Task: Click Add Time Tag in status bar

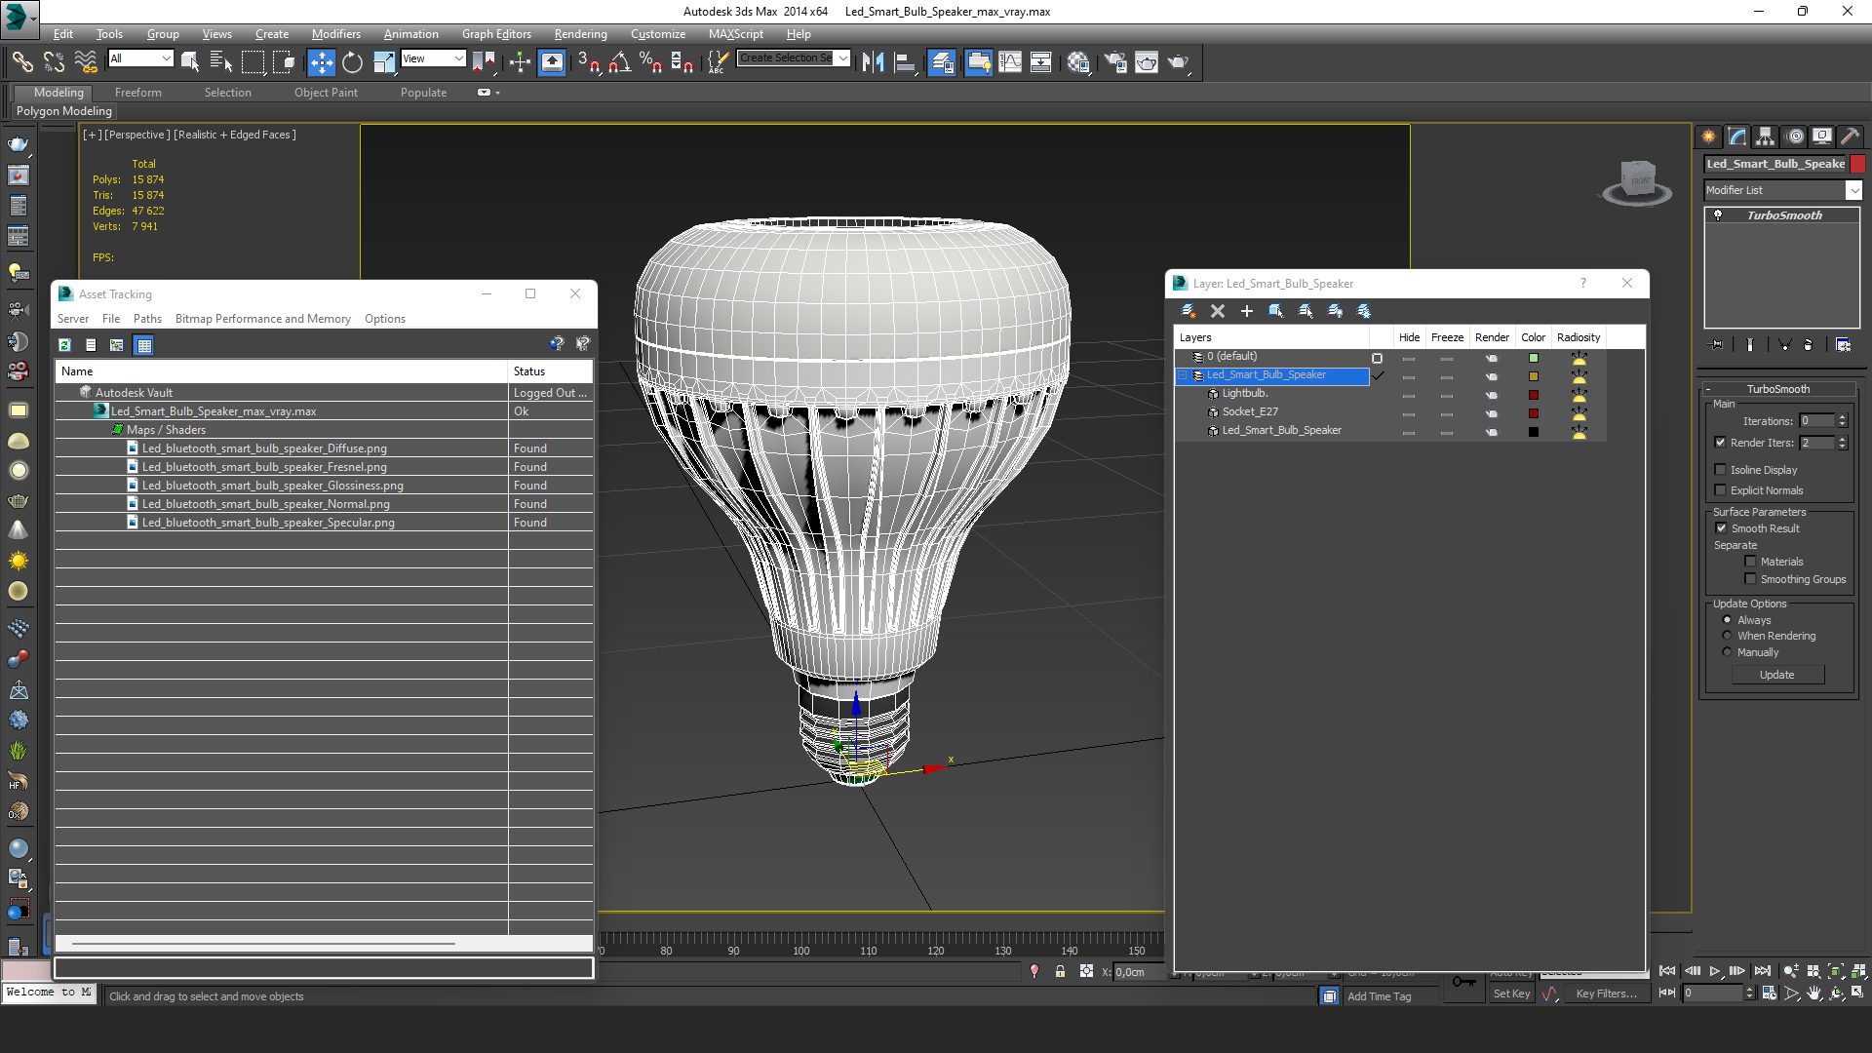Action: (1379, 996)
